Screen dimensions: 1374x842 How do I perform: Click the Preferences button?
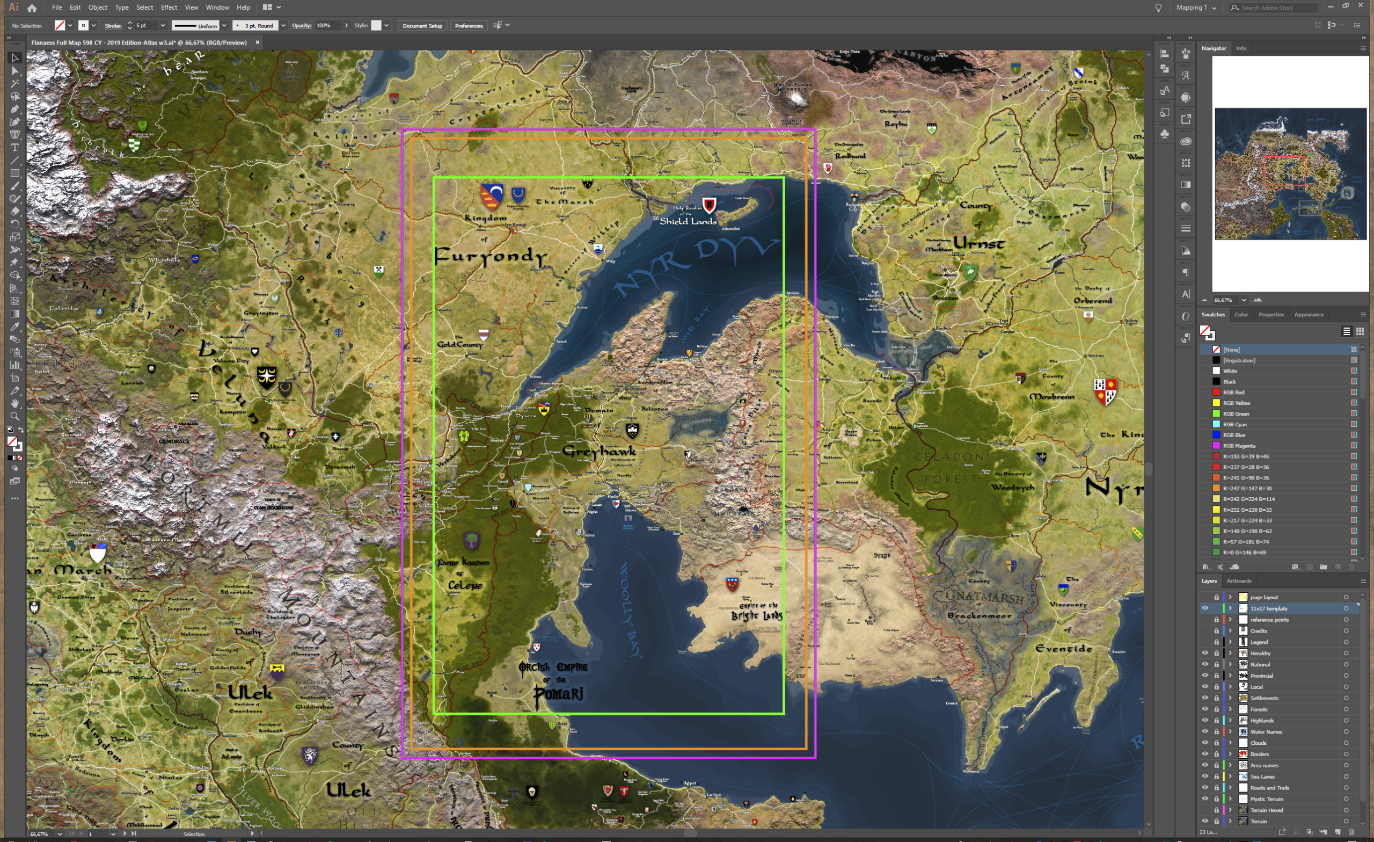pyautogui.click(x=469, y=26)
